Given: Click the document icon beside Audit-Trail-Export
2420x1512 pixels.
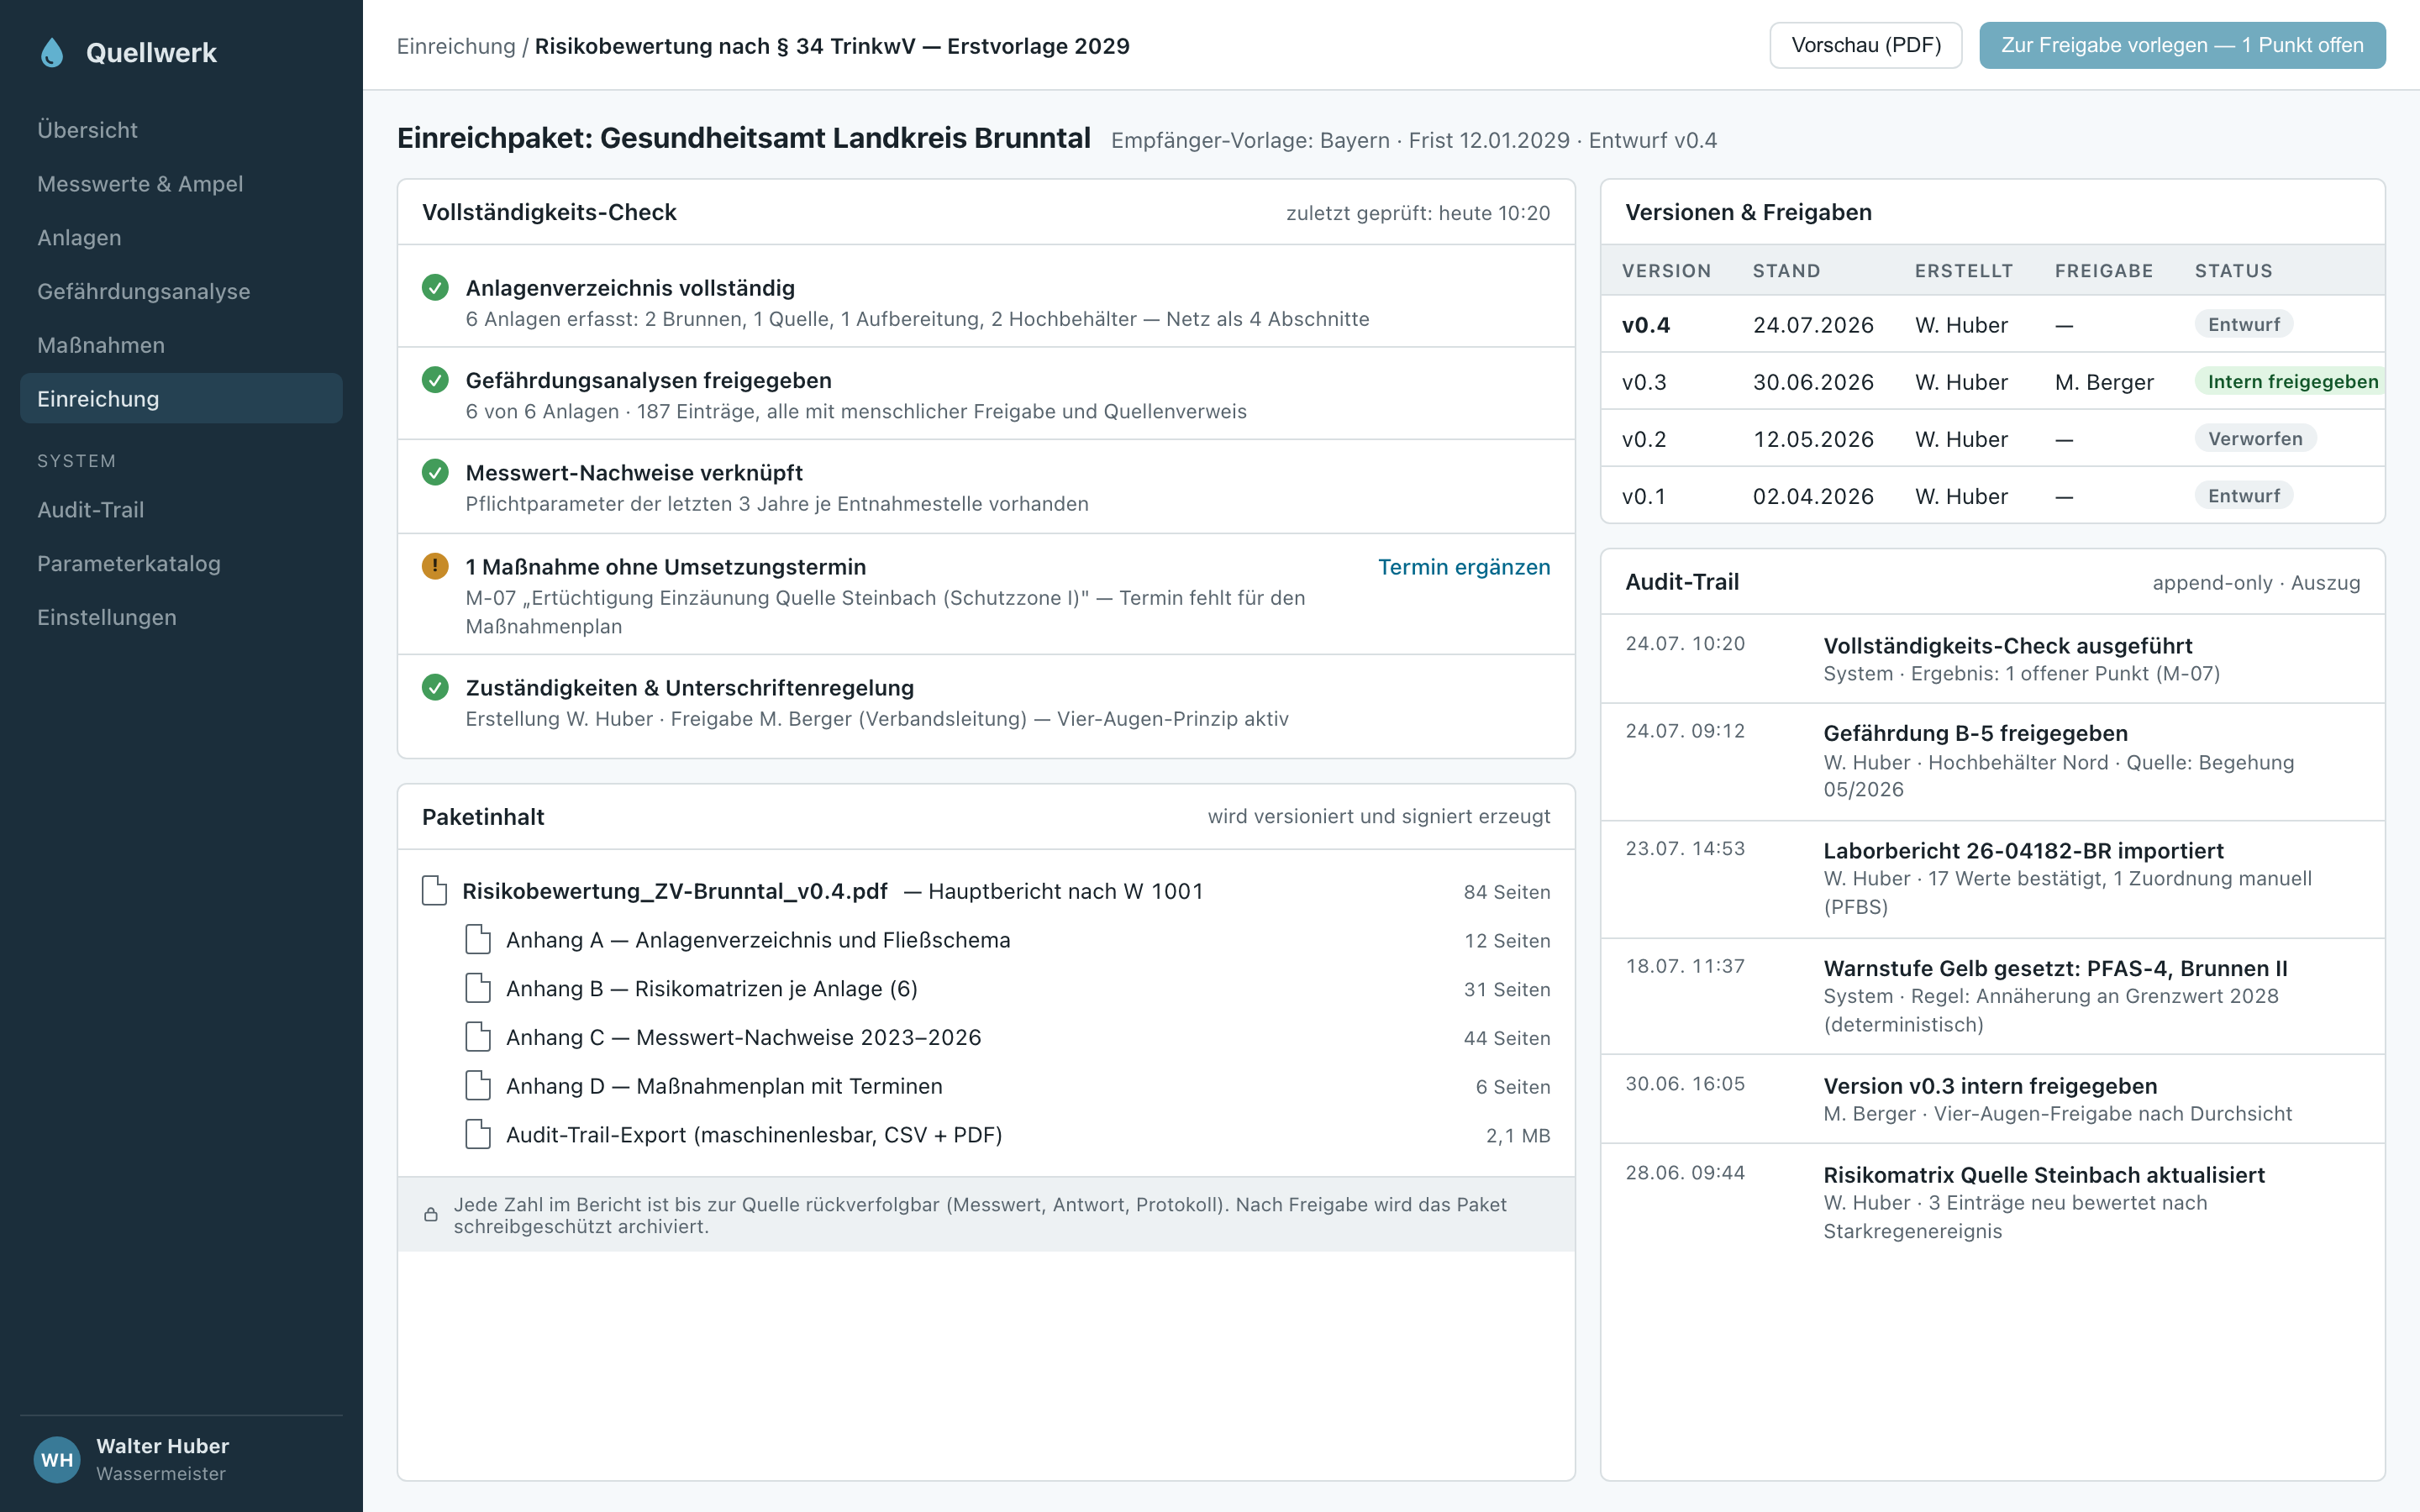Looking at the screenshot, I should tap(478, 1135).
